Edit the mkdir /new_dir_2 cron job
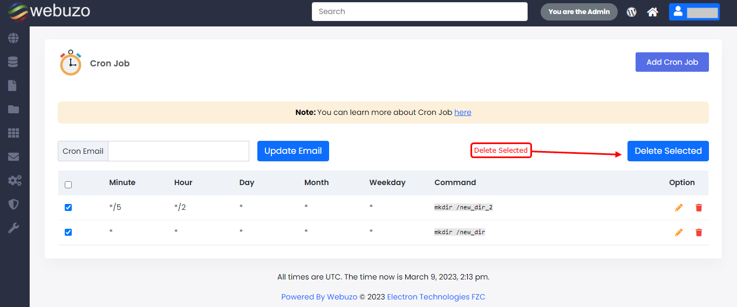737x307 pixels. pyautogui.click(x=679, y=208)
